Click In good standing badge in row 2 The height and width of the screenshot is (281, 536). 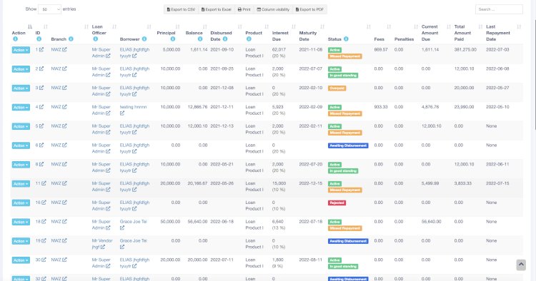click(x=343, y=76)
